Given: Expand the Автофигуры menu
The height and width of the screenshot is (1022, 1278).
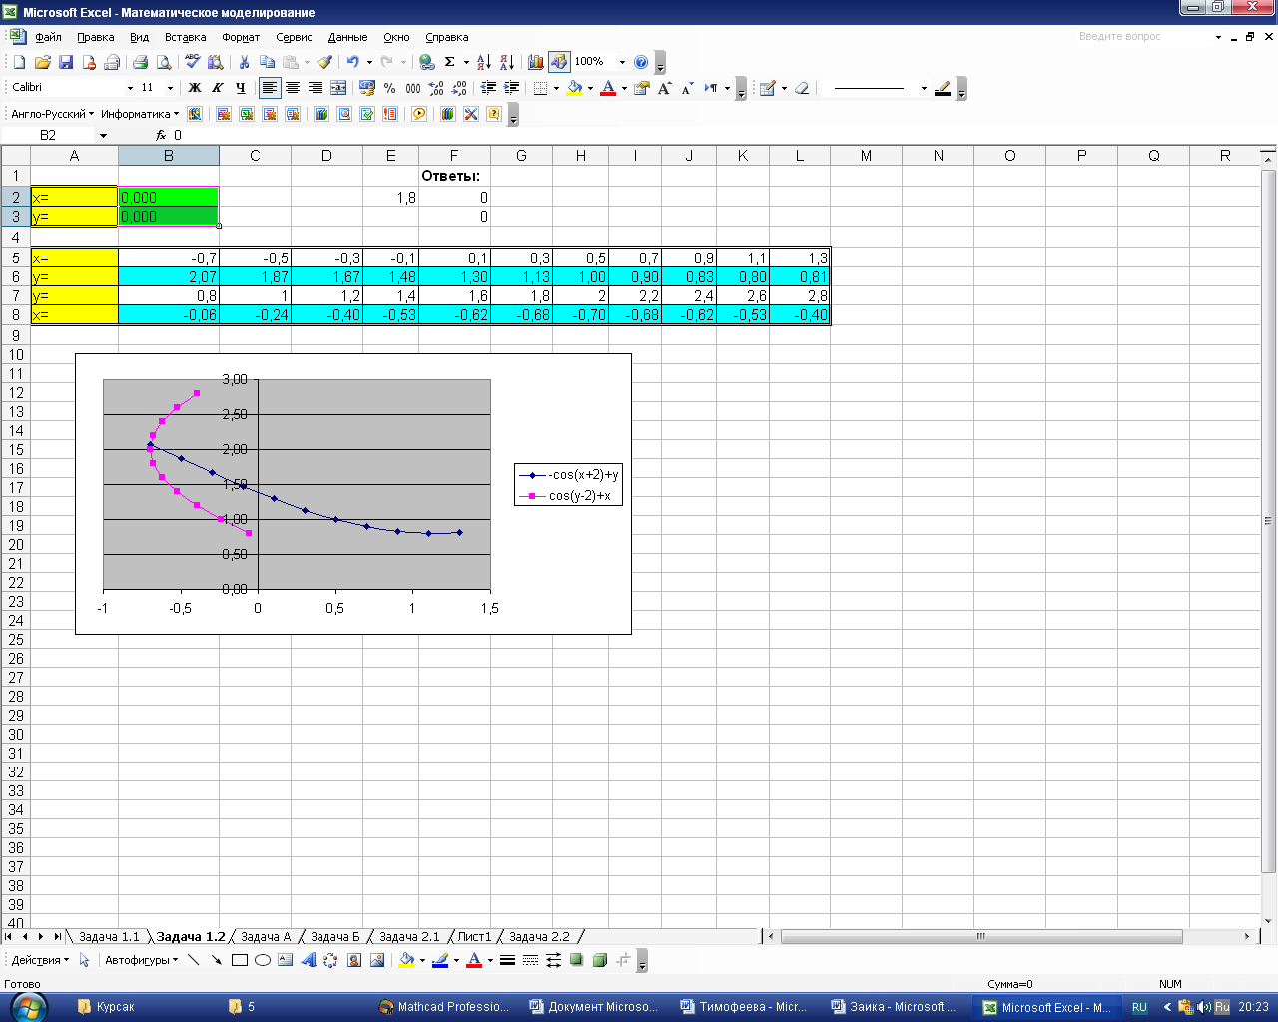Looking at the screenshot, I should coord(141,960).
